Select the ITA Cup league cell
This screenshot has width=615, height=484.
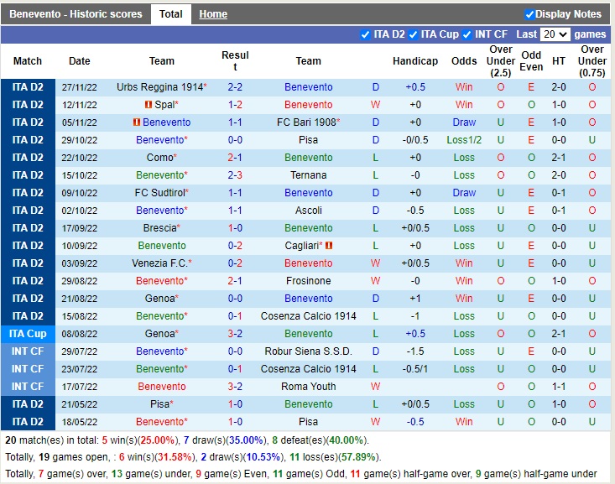pos(28,334)
